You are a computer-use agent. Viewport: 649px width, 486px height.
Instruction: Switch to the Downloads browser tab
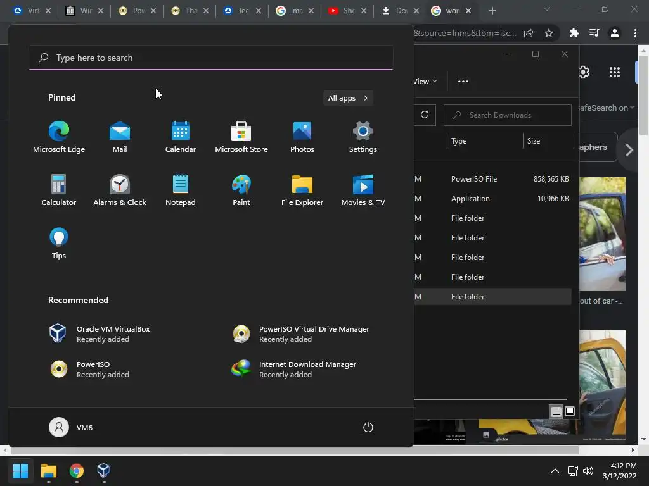tap(395, 11)
